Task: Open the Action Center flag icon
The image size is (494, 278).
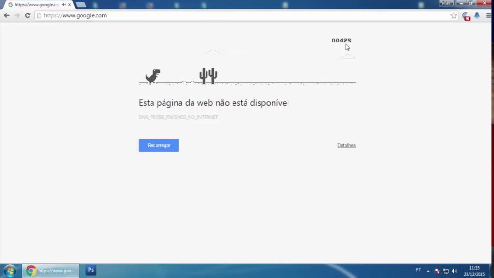Action: (437, 271)
